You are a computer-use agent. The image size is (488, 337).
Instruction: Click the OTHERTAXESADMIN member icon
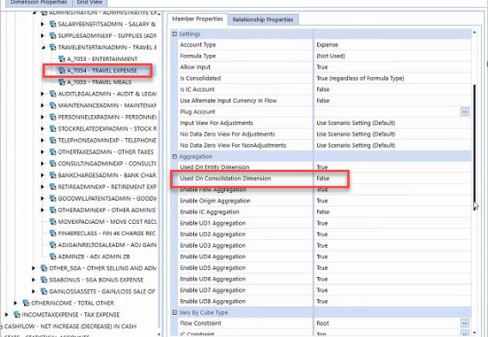click(53, 152)
